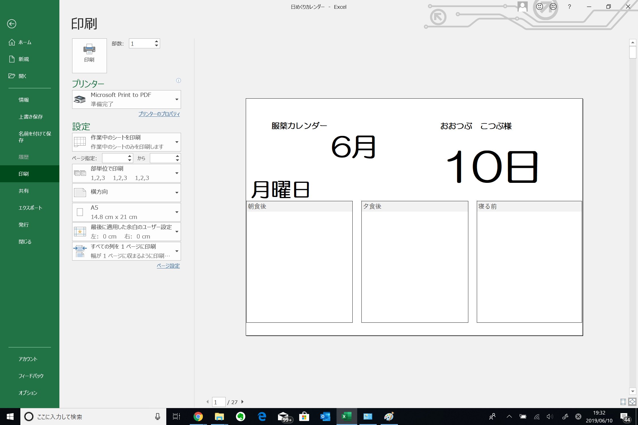Open the Windows Start menu
The height and width of the screenshot is (425, 638).
pyautogui.click(x=10, y=417)
